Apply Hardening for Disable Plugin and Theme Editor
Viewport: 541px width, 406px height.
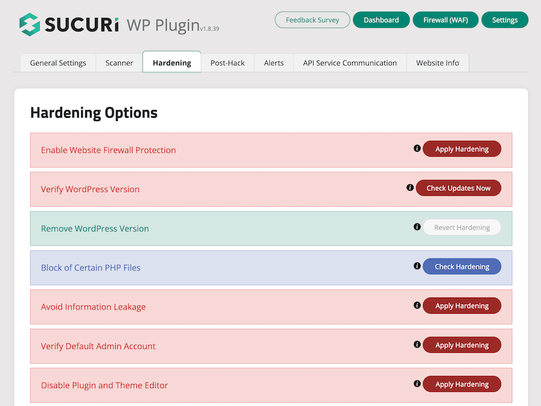462,384
